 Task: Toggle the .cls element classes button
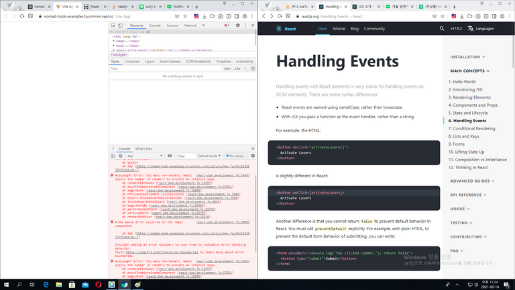tap(237, 68)
